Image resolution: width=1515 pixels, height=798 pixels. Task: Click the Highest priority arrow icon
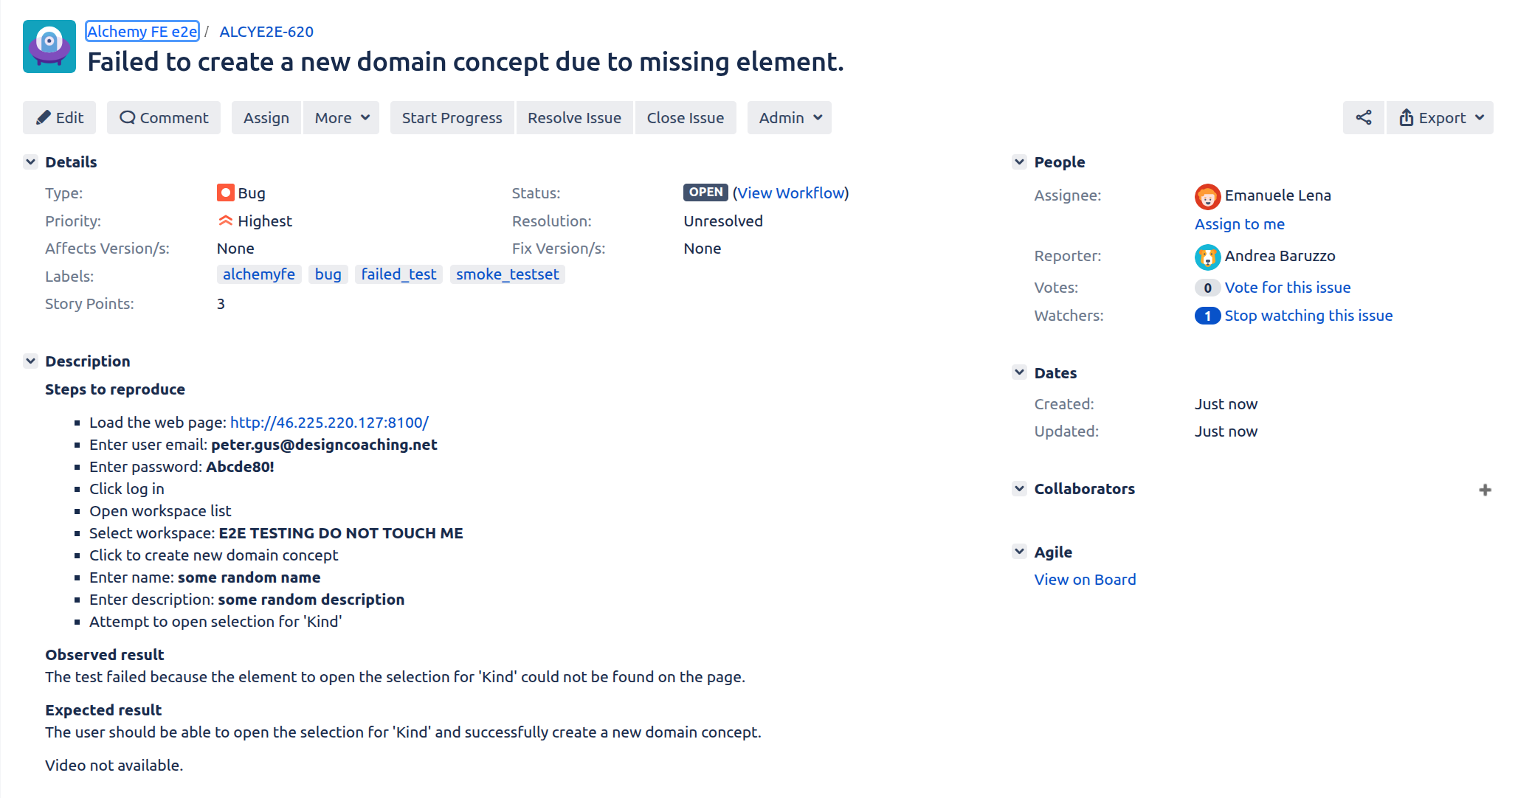[x=225, y=221]
